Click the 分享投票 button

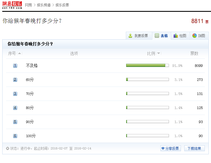170,148
